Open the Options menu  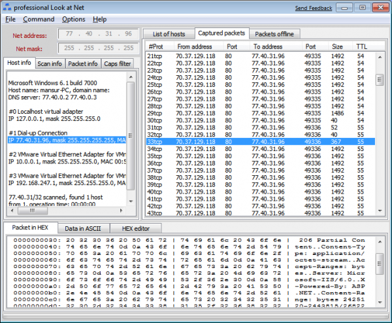coord(73,20)
